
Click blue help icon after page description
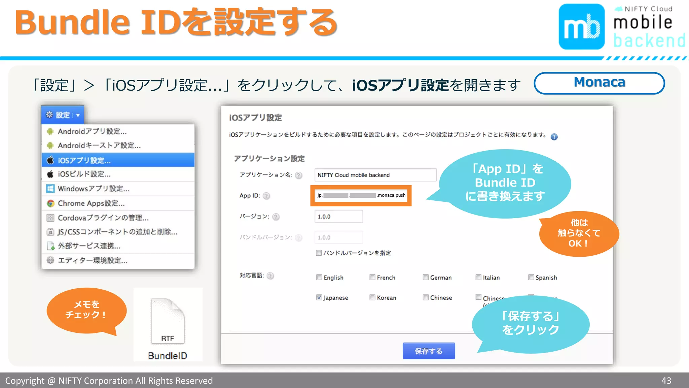pyautogui.click(x=554, y=137)
